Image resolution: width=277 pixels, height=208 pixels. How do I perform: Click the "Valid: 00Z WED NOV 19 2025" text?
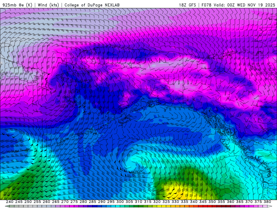click(x=244, y=5)
